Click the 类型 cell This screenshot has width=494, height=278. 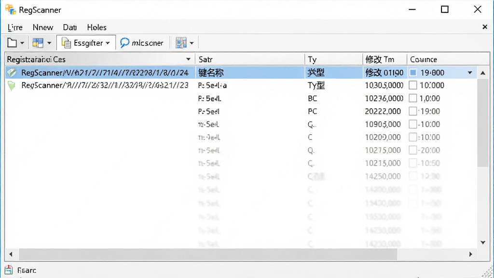(x=316, y=72)
